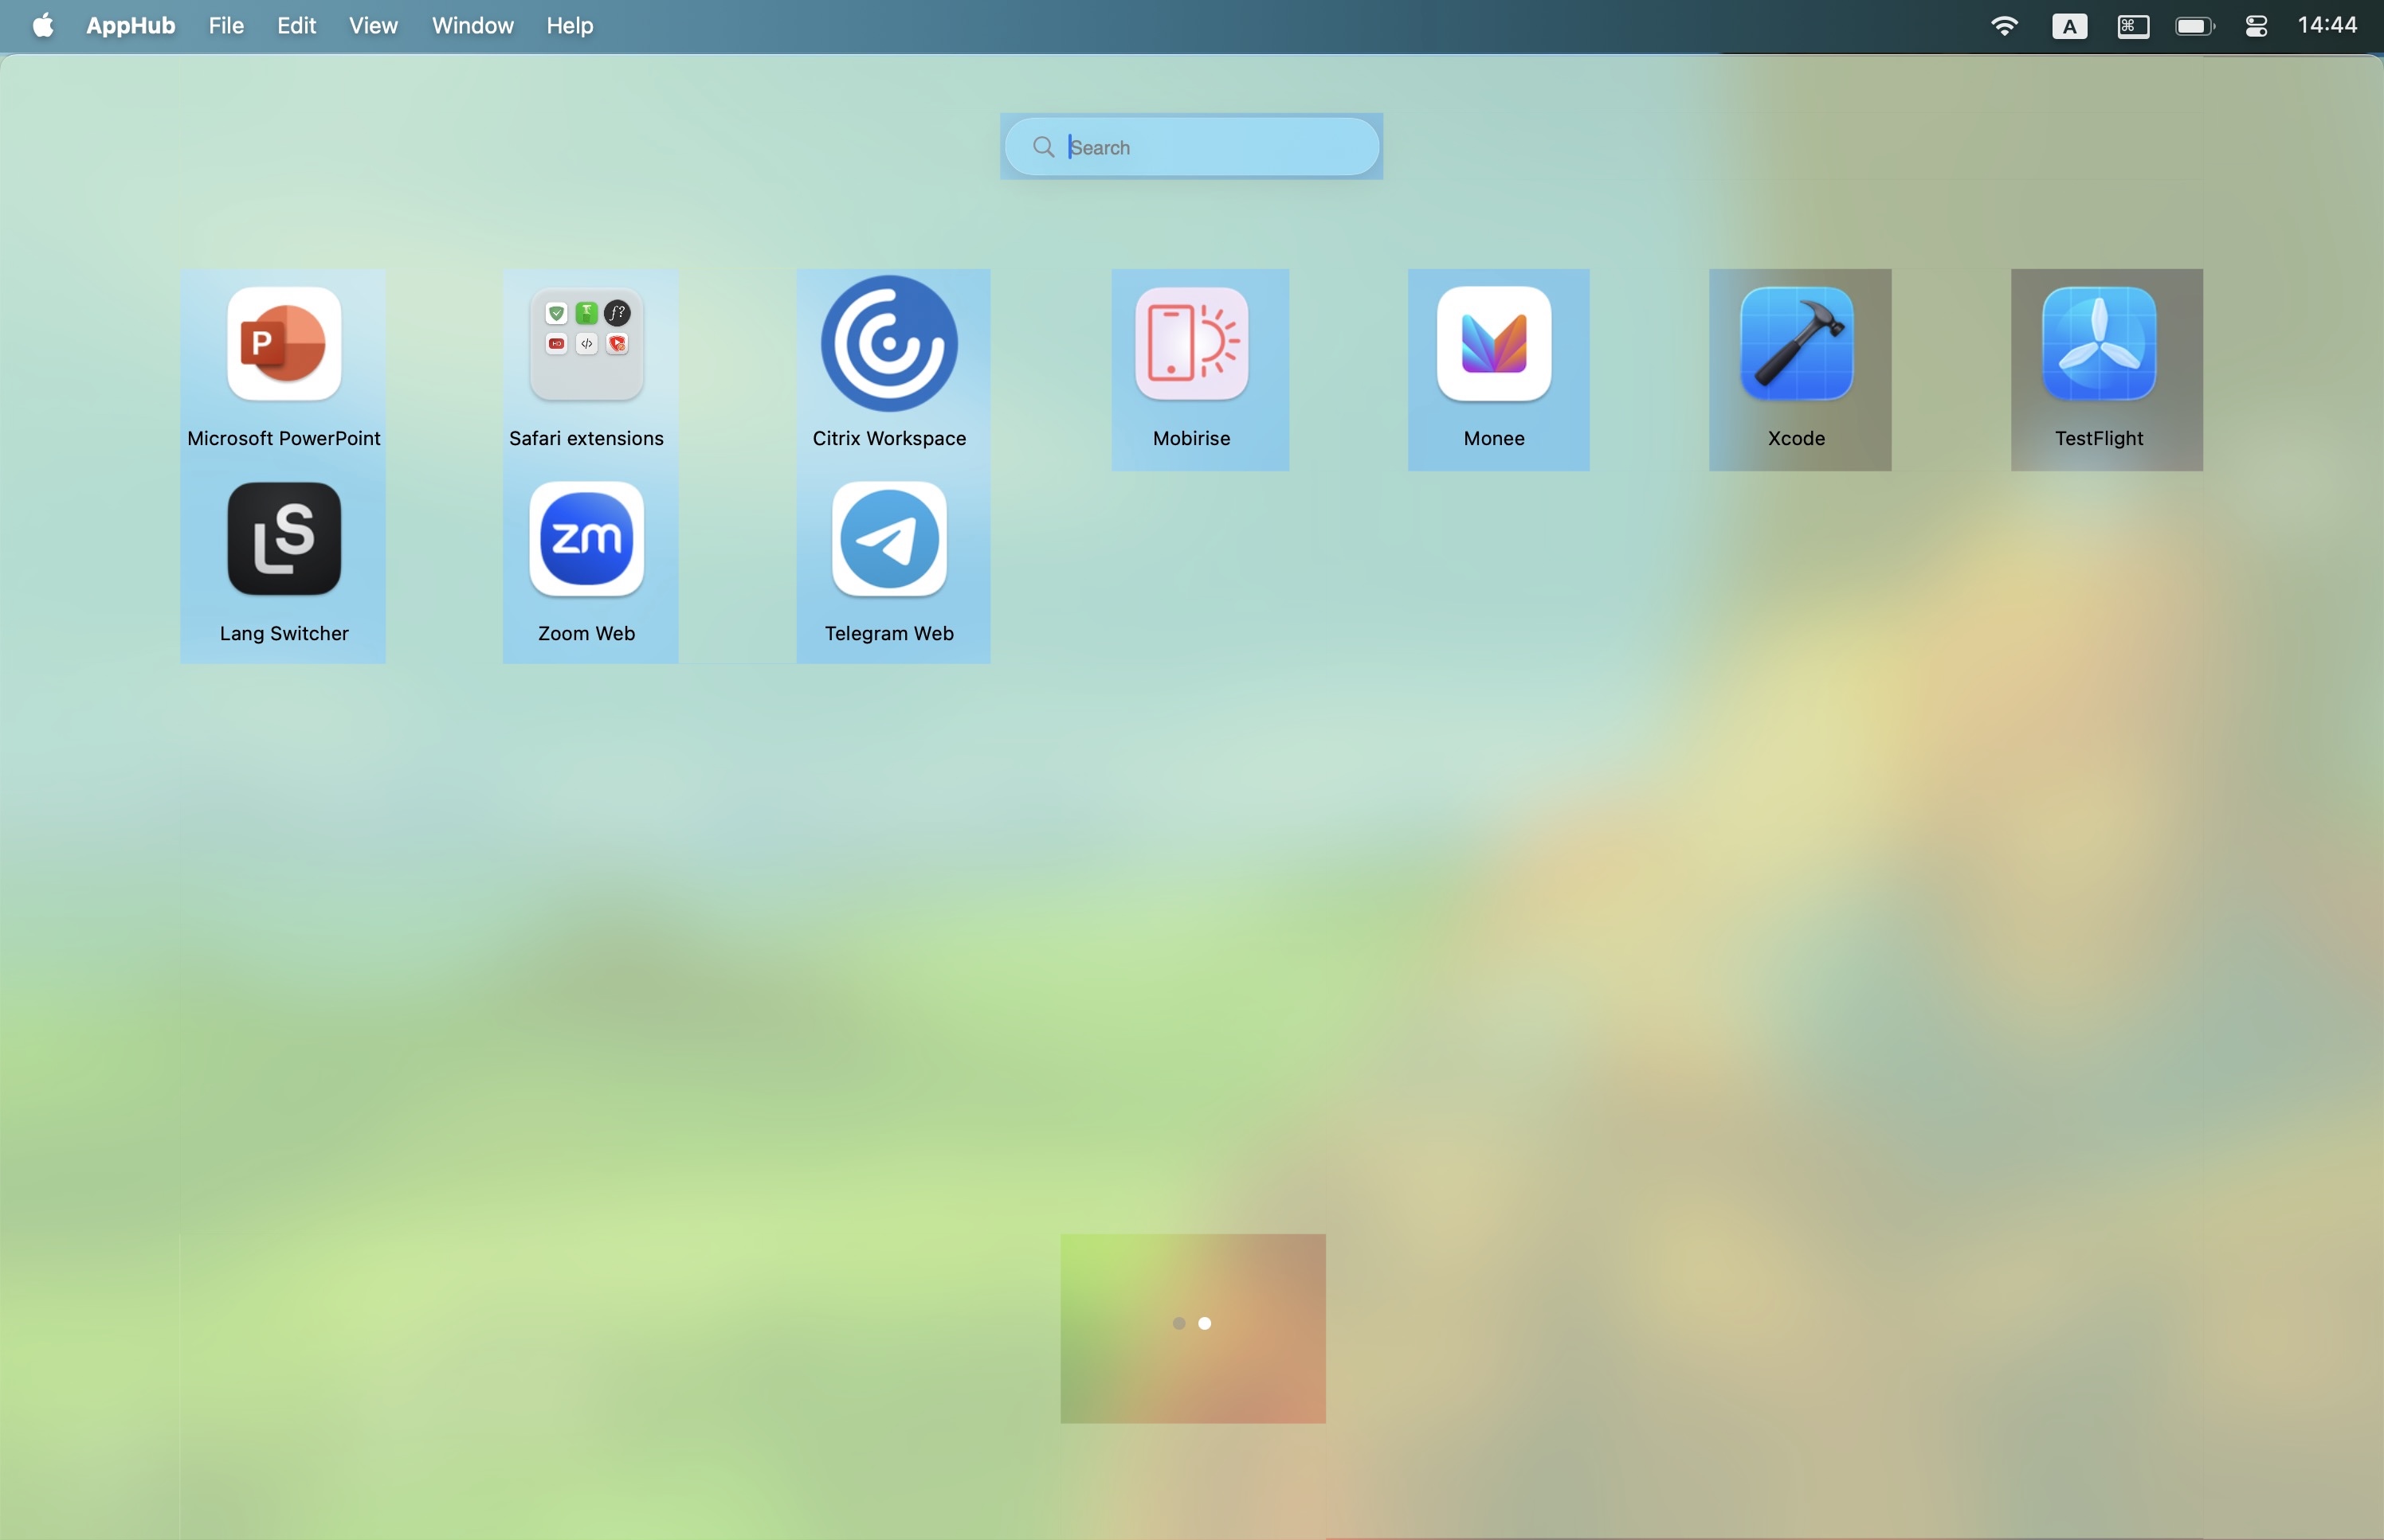Open TestFlight app icon

tap(2099, 344)
